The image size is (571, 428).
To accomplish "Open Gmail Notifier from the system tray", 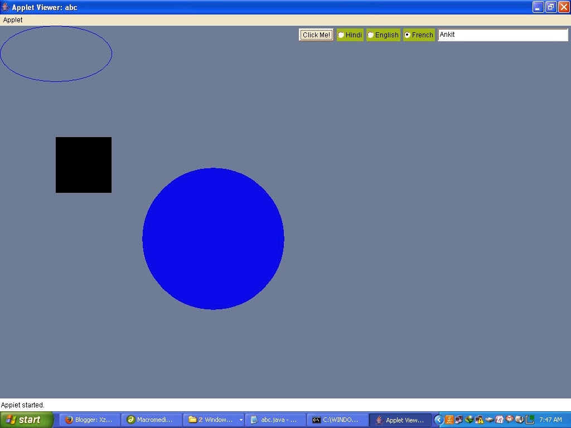I will 509,420.
